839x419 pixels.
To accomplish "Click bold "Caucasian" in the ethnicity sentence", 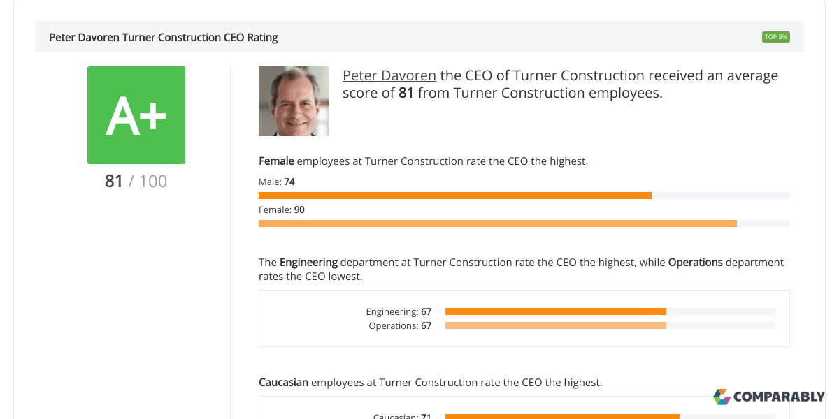I will (283, 383).
